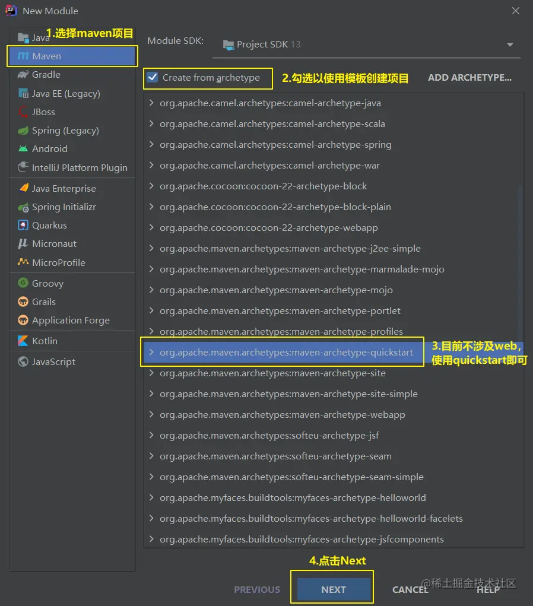Select cocoon-22-archetype-block-plain row
Screen dimensions: 533x606
[x=334, y=207]
